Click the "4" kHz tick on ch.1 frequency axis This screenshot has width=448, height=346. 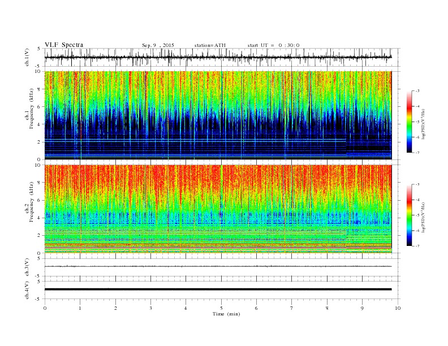click(x=39, y=124)
